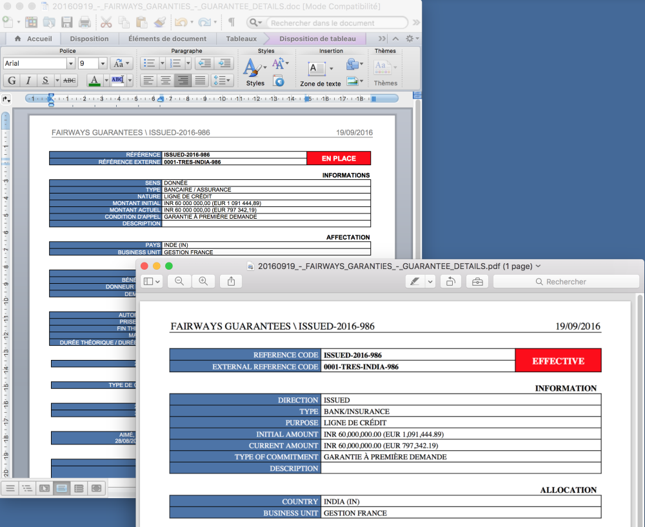Zoom out in the PDF Preview window
This screenshot has height=527, width=645.
point(179,281)
